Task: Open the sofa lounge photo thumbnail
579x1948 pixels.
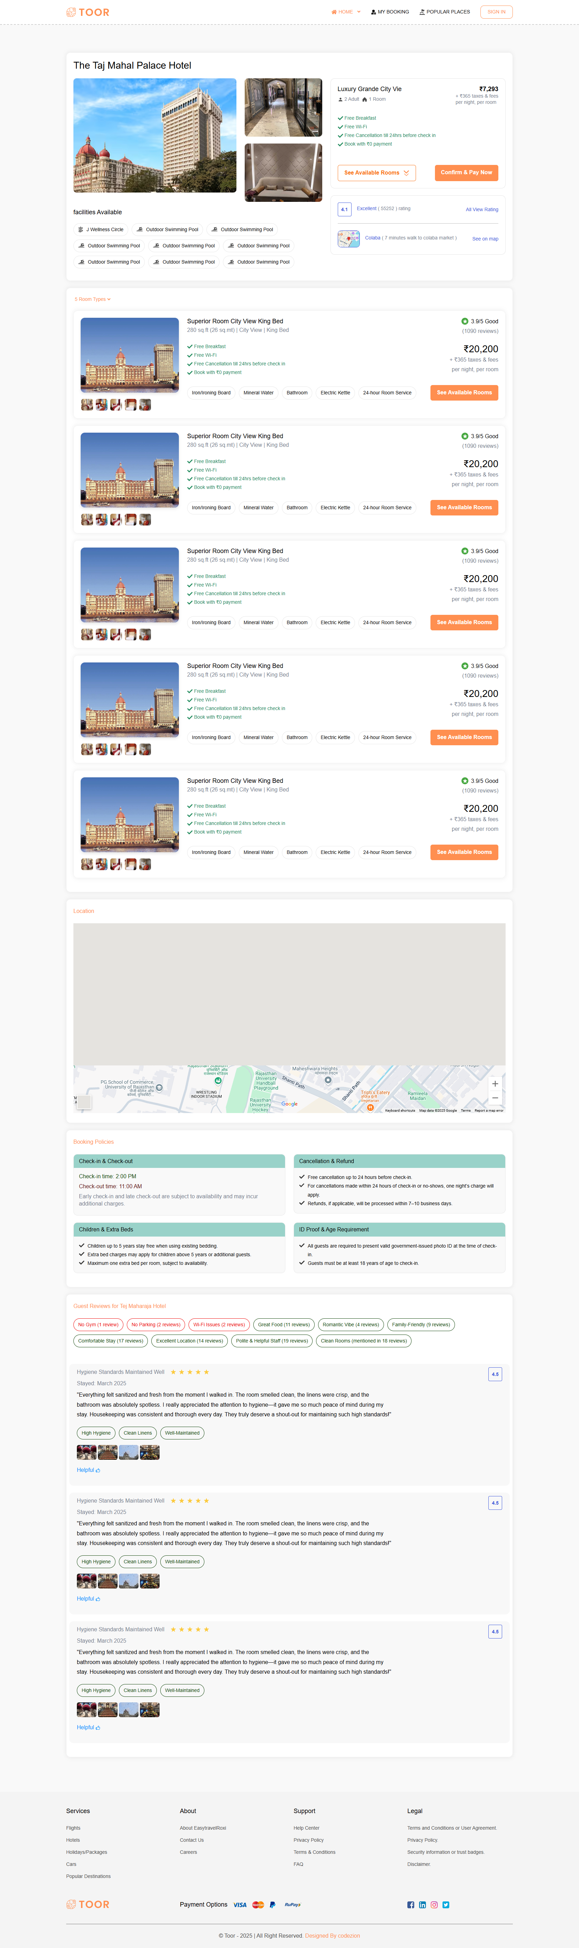Action: (x=283, y=173)
